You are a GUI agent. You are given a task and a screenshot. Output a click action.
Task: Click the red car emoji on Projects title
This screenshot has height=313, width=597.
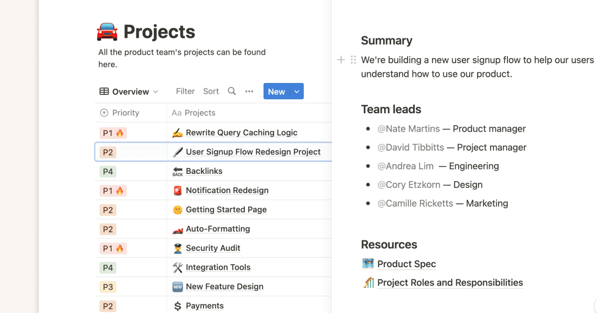click(106, 31)
